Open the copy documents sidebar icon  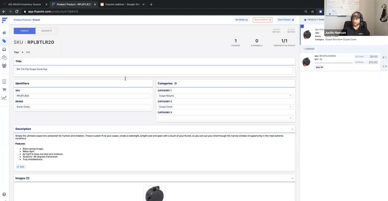point(4,57)
